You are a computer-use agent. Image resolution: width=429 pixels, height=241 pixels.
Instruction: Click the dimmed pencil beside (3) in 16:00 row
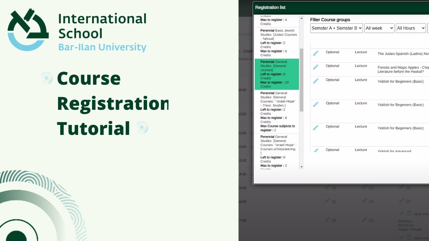[x=402, y=201]
